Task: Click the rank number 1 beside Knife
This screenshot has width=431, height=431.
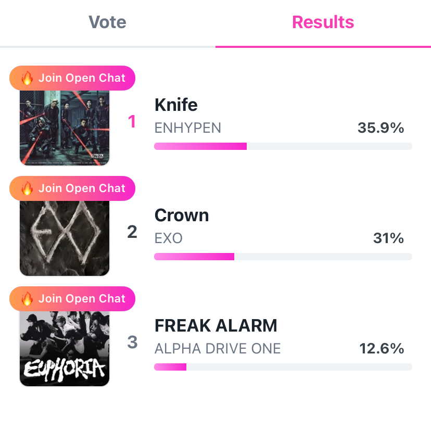Action: (x=132, y=122)
